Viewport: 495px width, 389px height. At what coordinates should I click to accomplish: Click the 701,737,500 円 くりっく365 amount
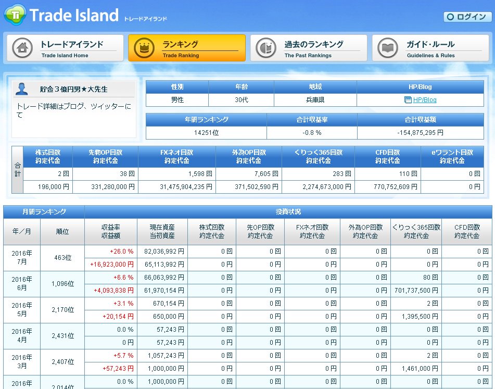click(x=416, y=291)
